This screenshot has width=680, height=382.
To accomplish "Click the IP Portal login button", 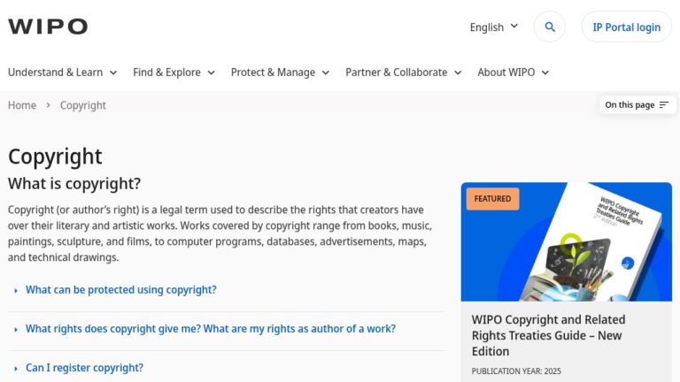I will point(626,27).
